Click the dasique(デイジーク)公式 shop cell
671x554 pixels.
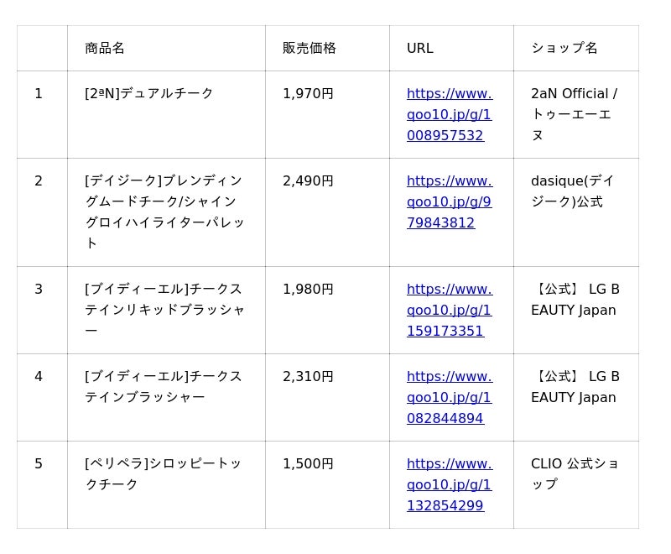tap(574, 191)
